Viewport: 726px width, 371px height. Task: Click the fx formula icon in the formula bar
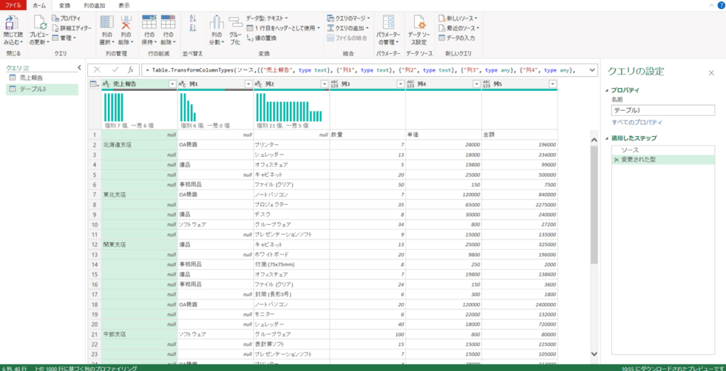(x=130, y=70)
